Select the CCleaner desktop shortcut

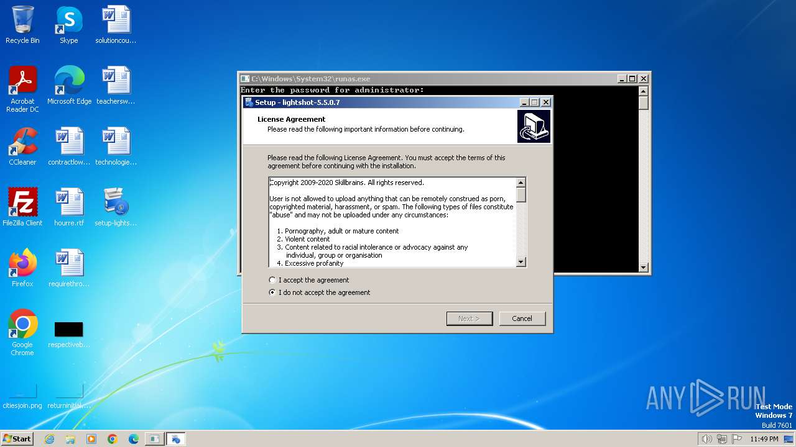(22, 147)
